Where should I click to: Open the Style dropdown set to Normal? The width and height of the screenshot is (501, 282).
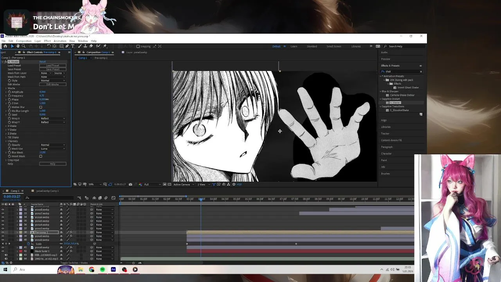tap(53, 81)
